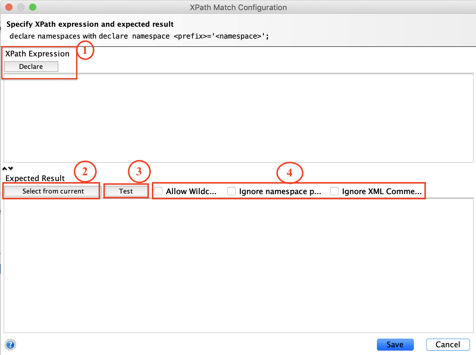
Task: Click the 'Specify XPath expression and expected result' heading
Action: [90, 24]
